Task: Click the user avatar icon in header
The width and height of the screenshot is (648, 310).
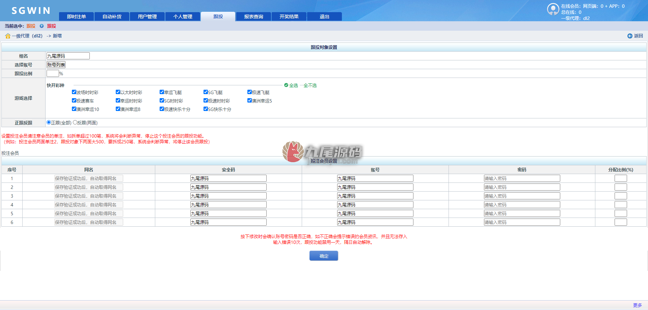Action: 553,9
